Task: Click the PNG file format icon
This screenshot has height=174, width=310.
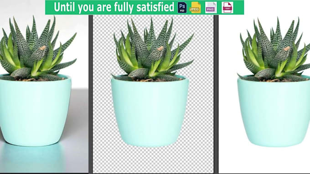Action: coord(211,8)
